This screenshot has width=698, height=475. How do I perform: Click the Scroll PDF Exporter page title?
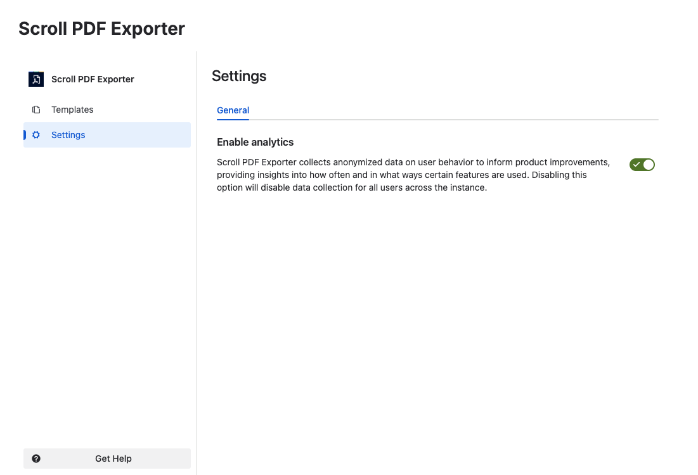point(101,28)
